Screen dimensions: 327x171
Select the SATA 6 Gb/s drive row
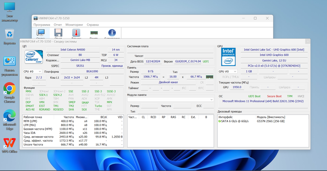click(263, 121)
